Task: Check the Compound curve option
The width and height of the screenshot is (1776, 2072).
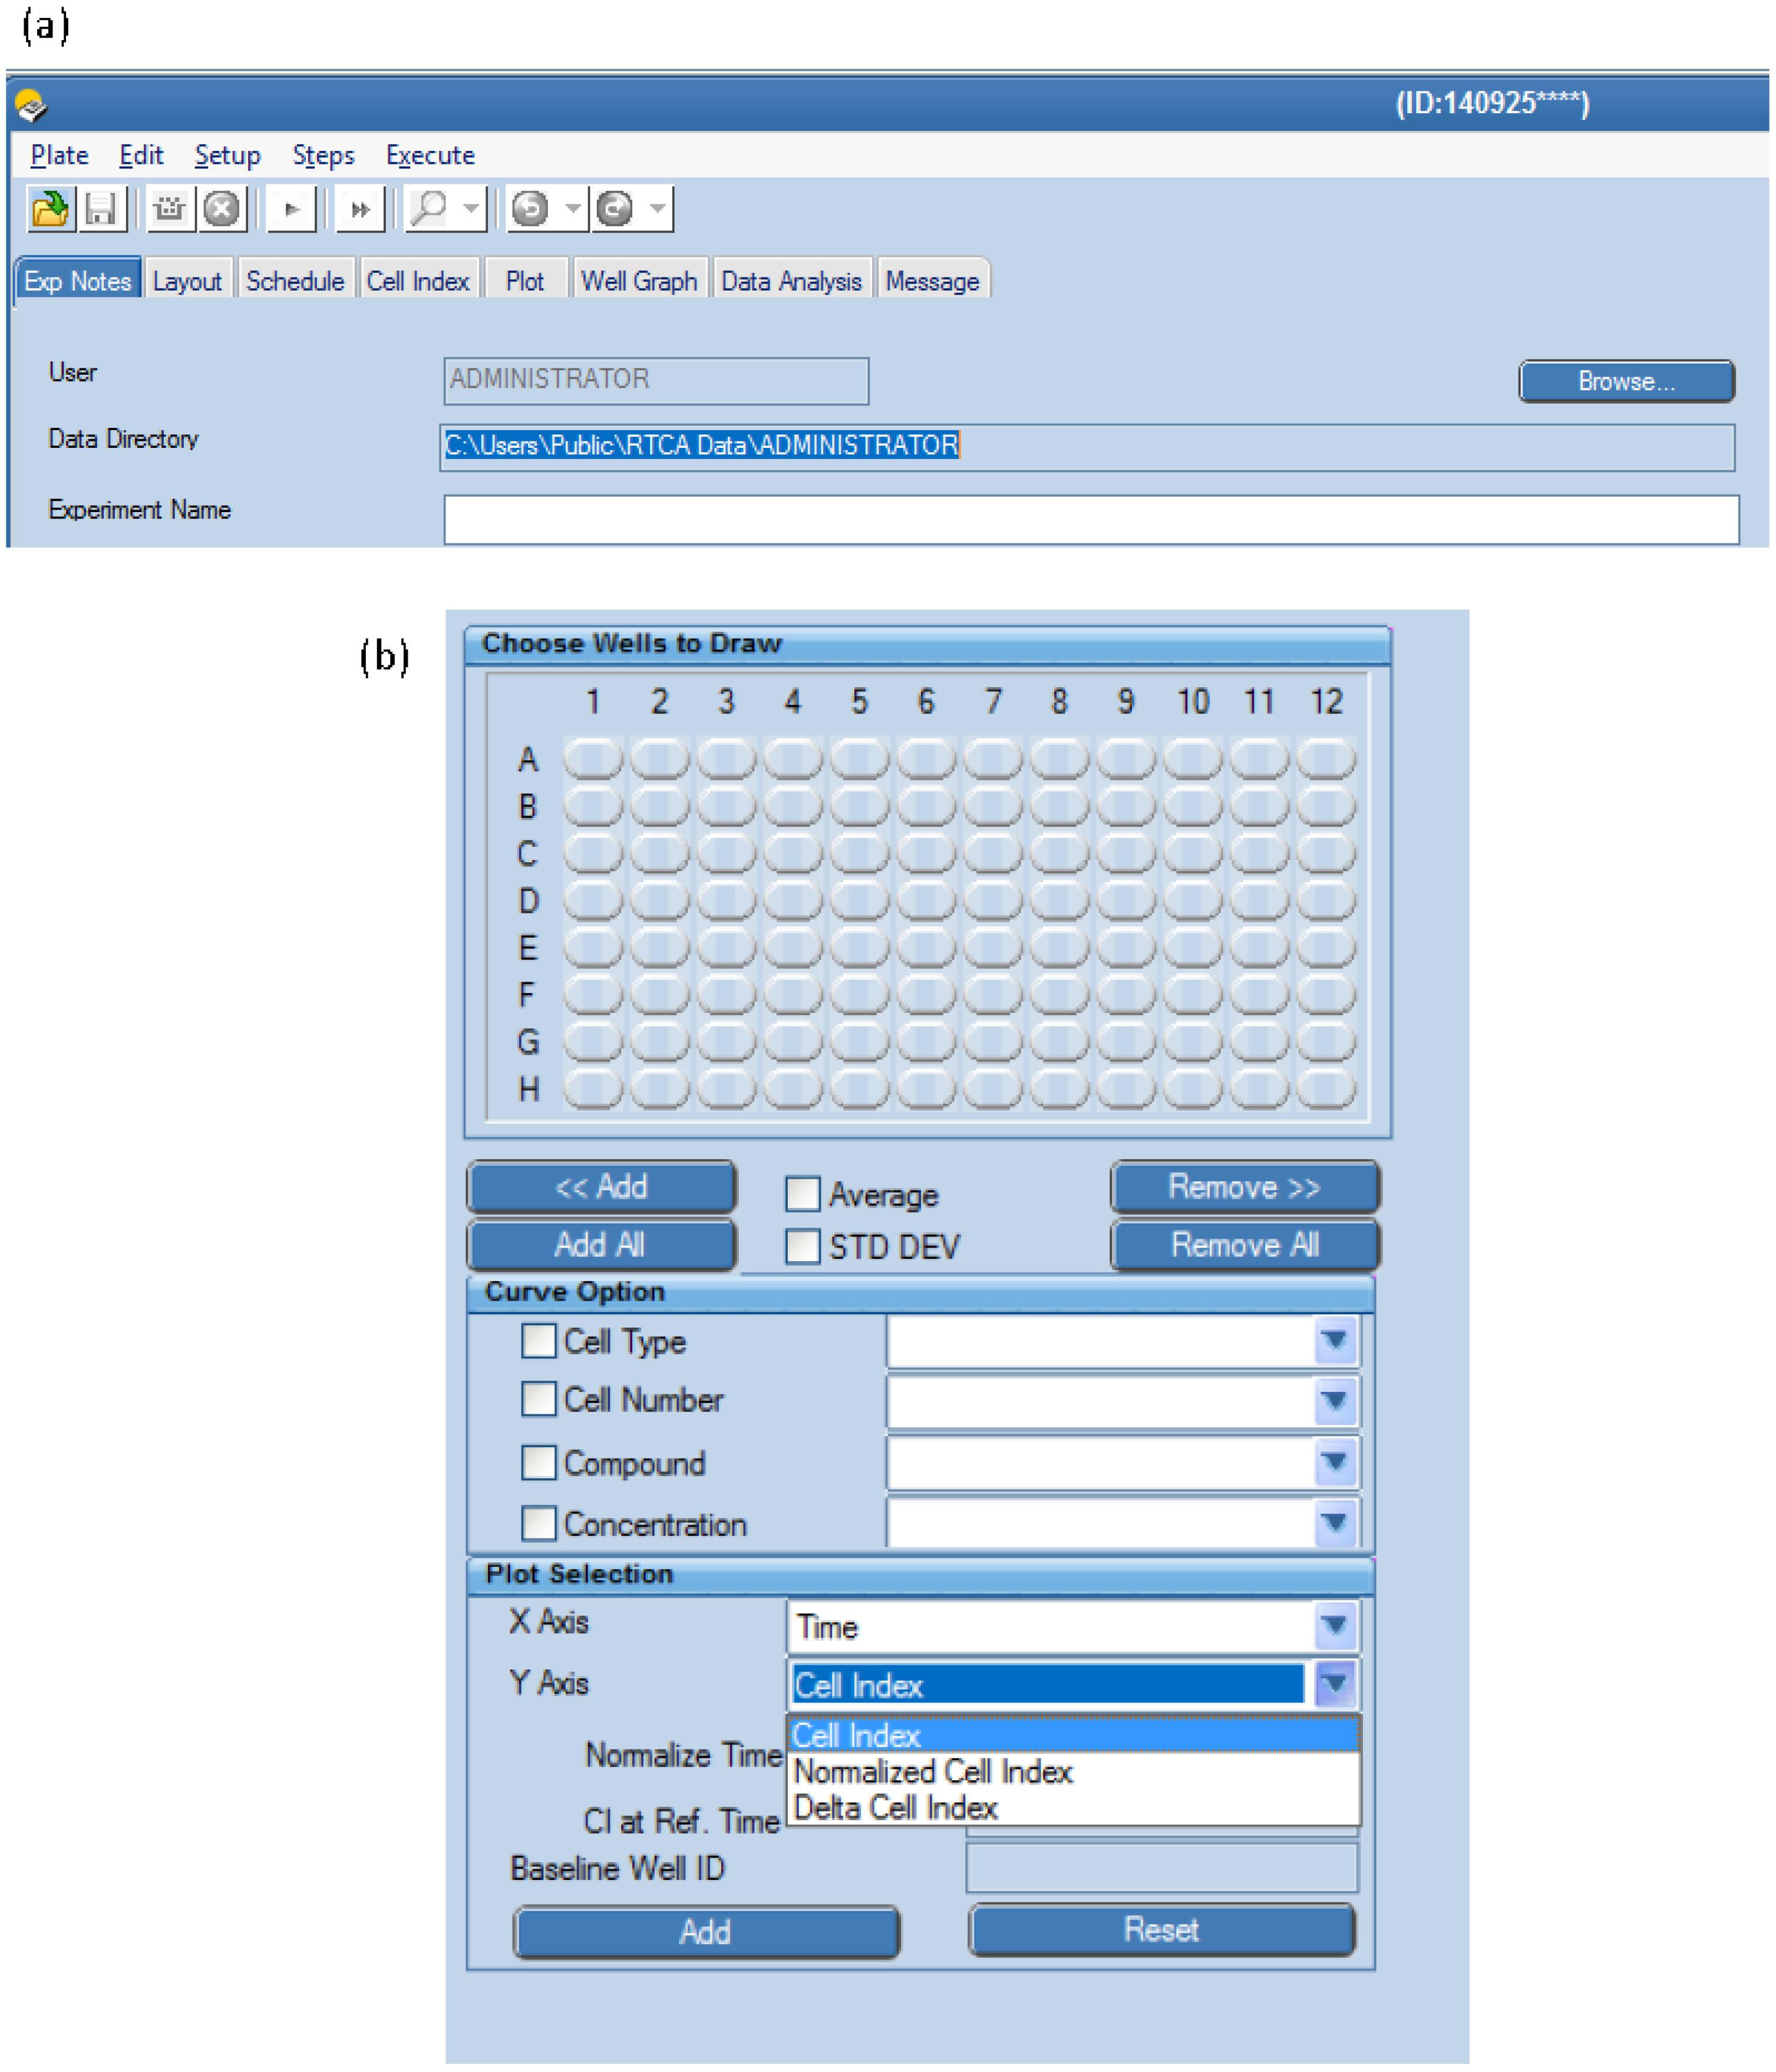Action: coord(538,1462)
